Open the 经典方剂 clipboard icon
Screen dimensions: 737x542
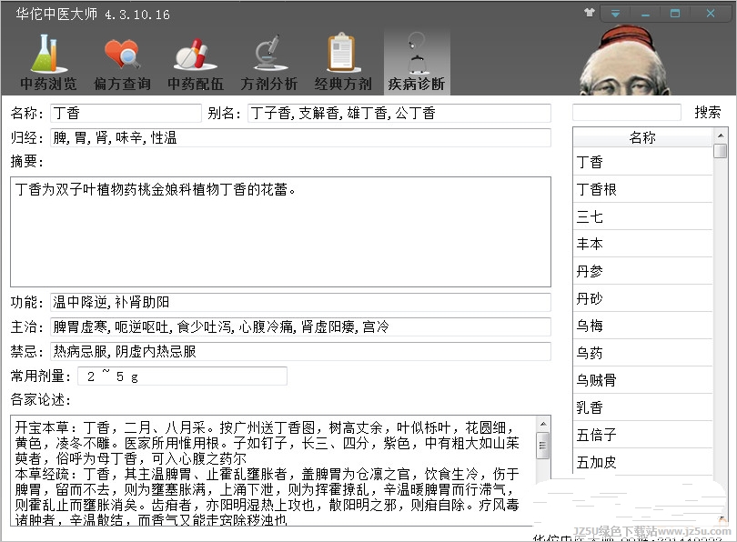343,62
